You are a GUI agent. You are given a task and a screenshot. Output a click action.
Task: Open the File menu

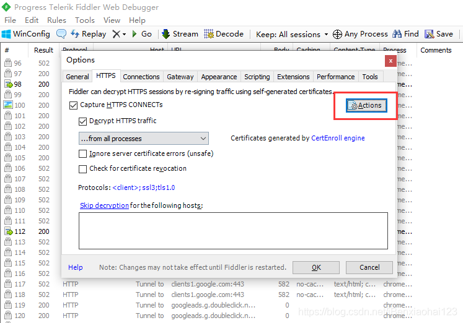coord(11,20)
